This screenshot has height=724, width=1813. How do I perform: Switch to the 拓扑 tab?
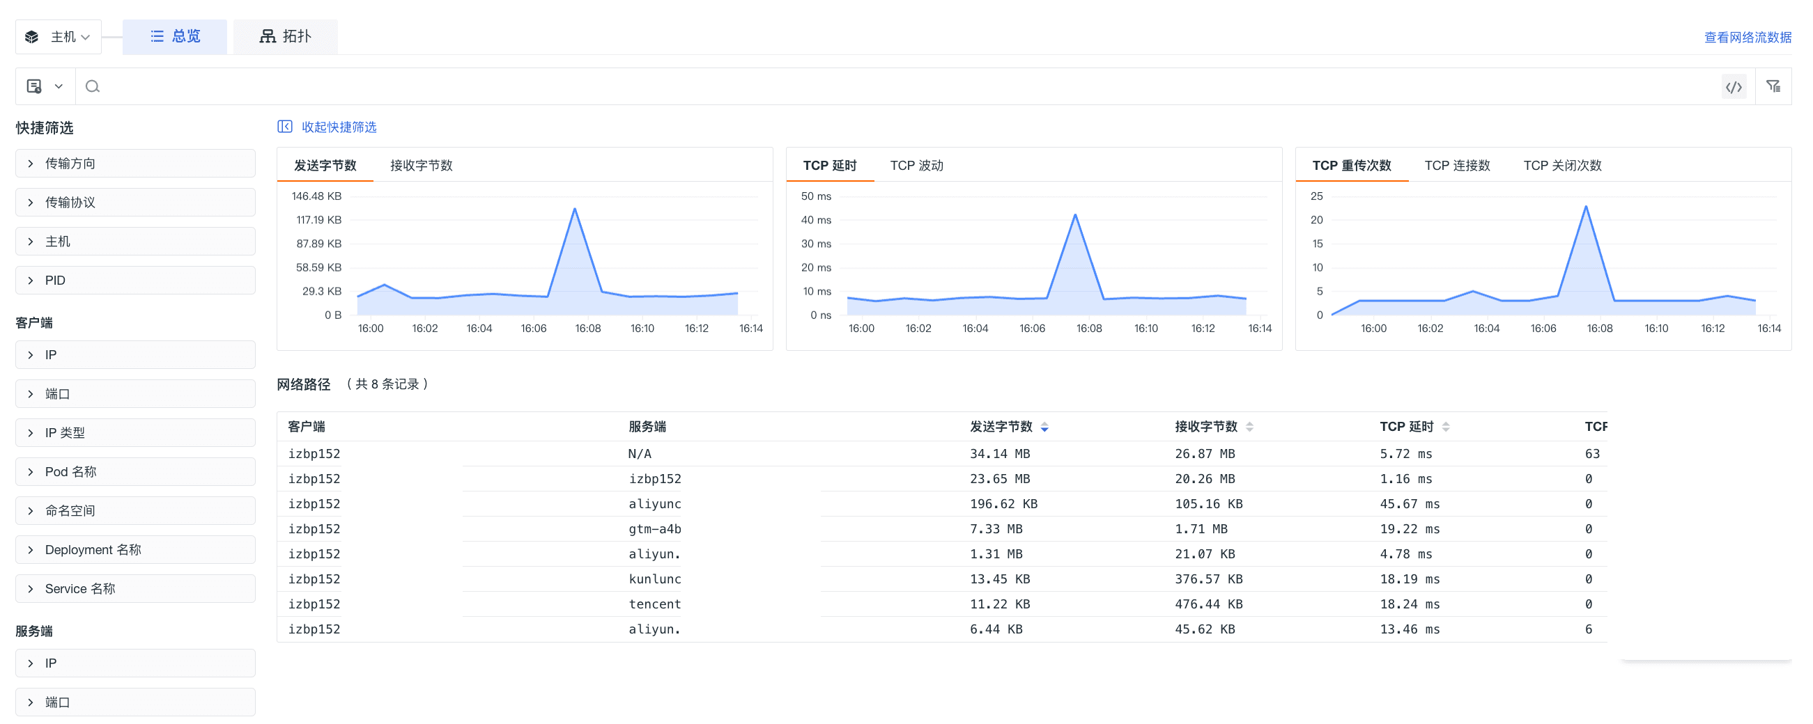[x=285, y=37]
